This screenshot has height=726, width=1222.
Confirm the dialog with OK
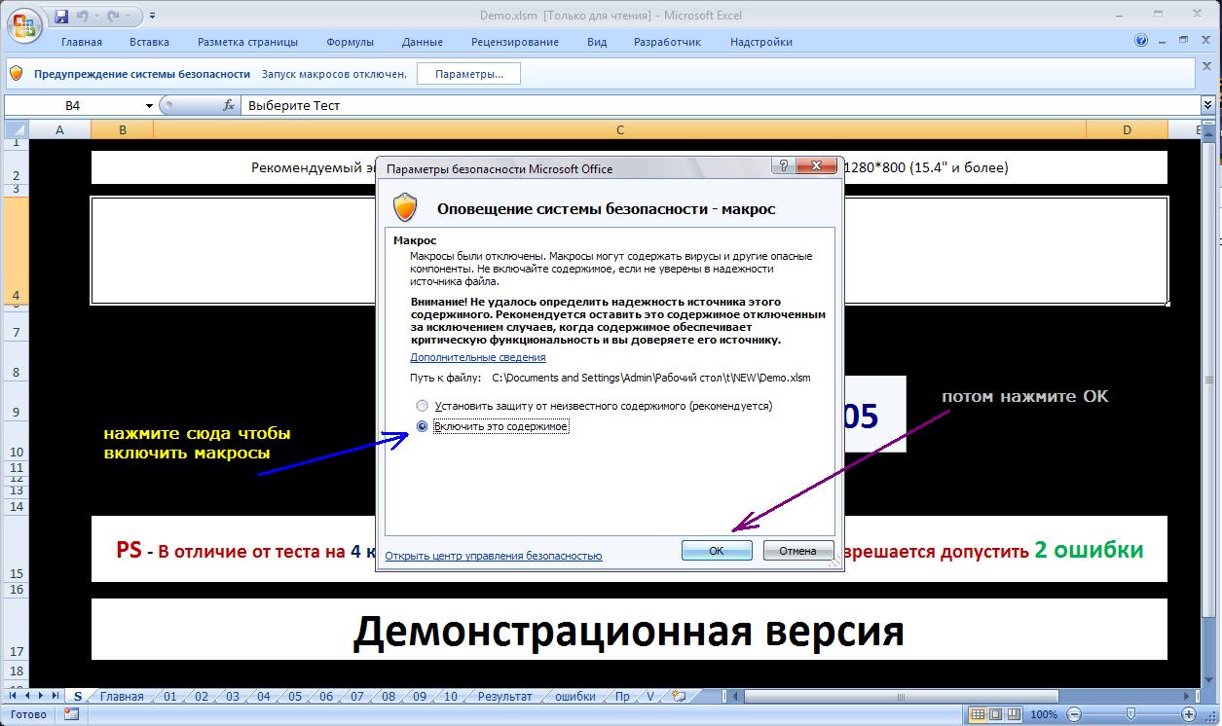point(717,551)
